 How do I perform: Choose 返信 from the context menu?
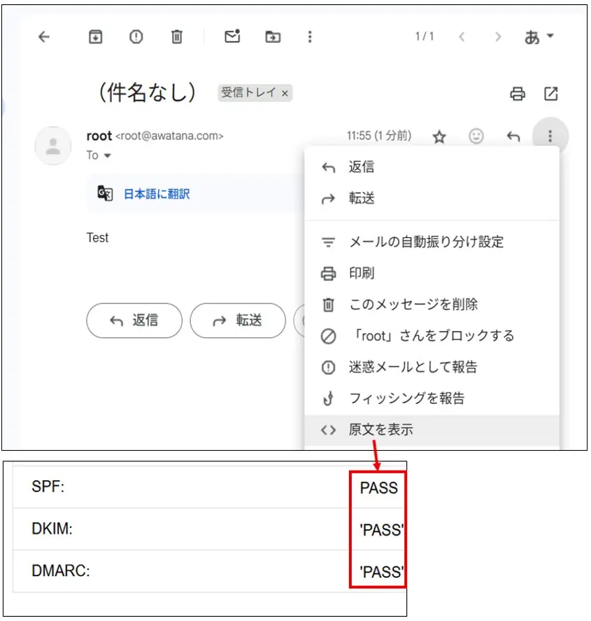coord(432,167)
